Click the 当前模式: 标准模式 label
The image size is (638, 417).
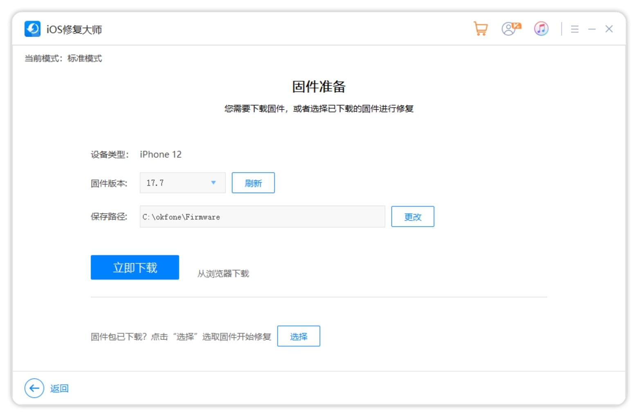pyautogui.click(x=63, y=58)
